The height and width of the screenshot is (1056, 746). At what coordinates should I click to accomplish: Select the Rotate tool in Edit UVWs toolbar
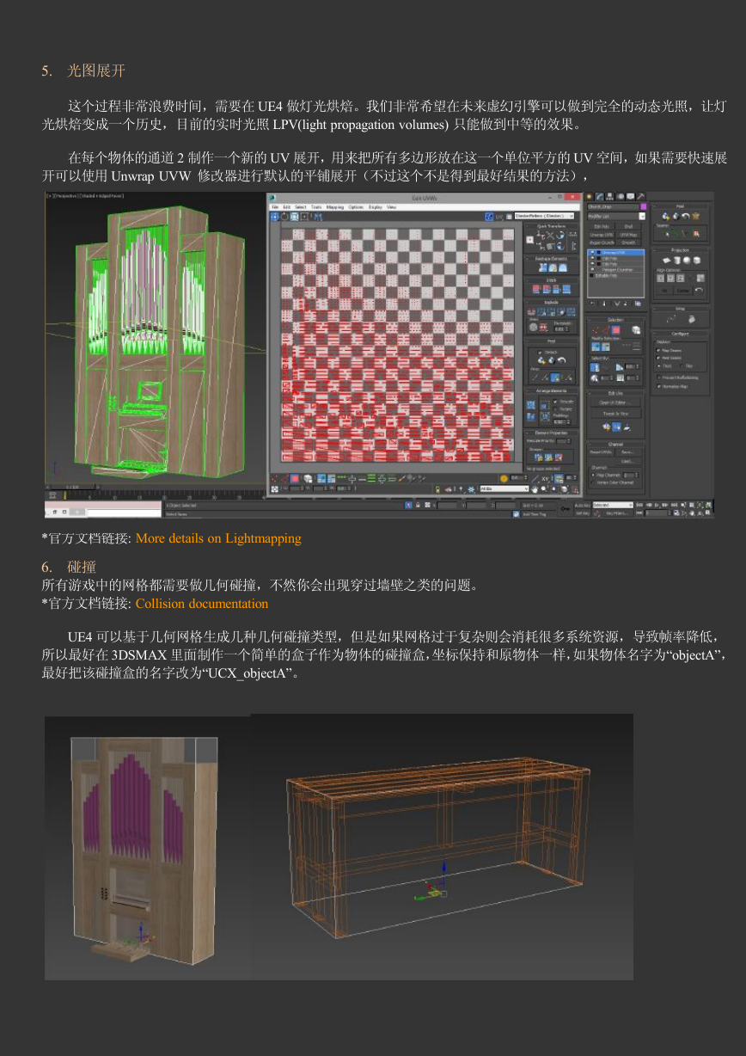(284, 216)
